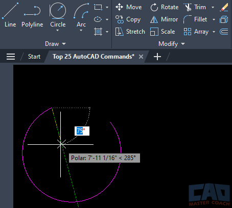Select the Line tool

point(10,15)
